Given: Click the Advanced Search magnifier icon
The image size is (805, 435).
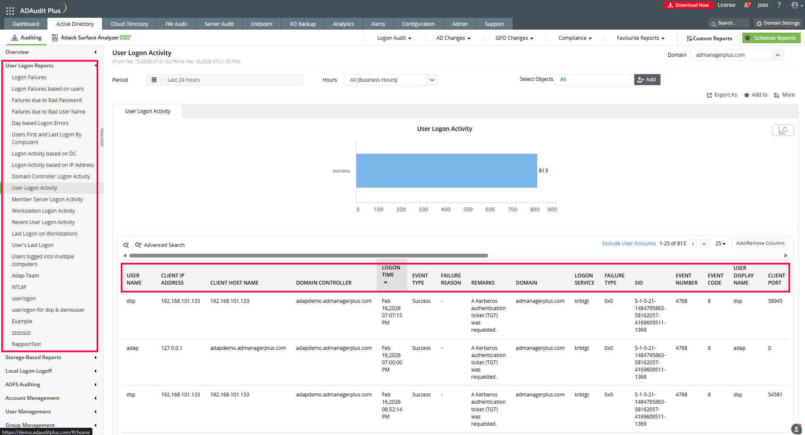Looking at the screenshot, I should (x=139, y=245).
